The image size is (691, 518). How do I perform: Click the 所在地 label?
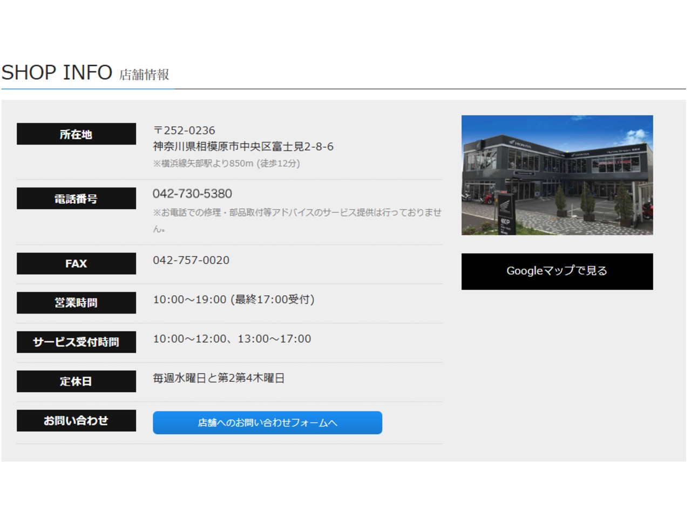(76, 134)
